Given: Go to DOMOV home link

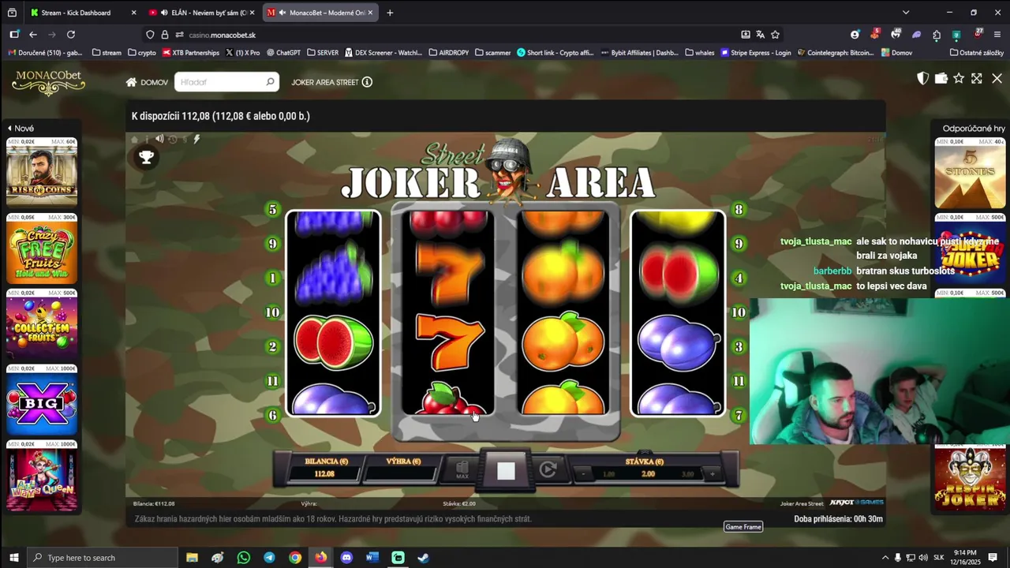Looking at the screenshot, I should pyautogui.click(x=147, y=82).
